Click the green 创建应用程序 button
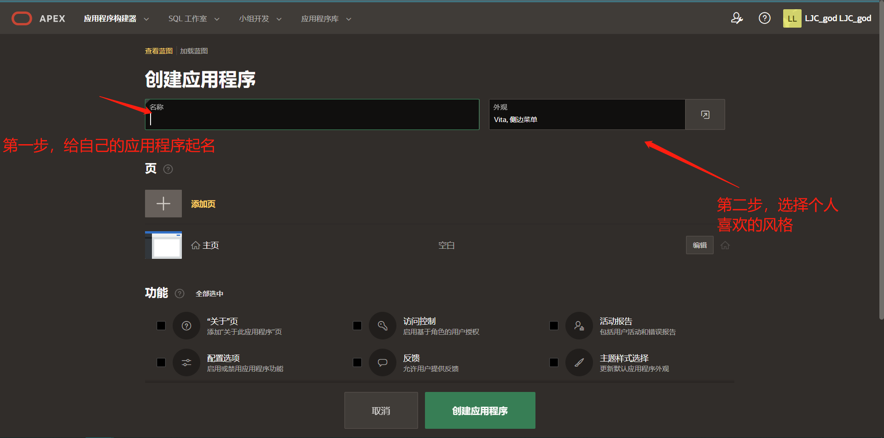 coord(480,410)
